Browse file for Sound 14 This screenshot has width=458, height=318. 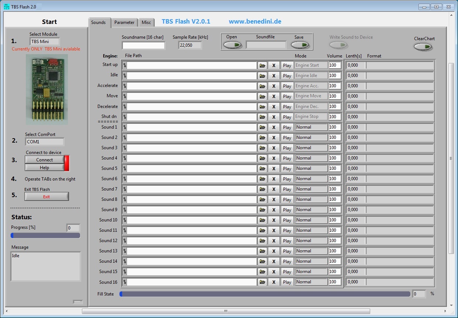tap(262, 261)
